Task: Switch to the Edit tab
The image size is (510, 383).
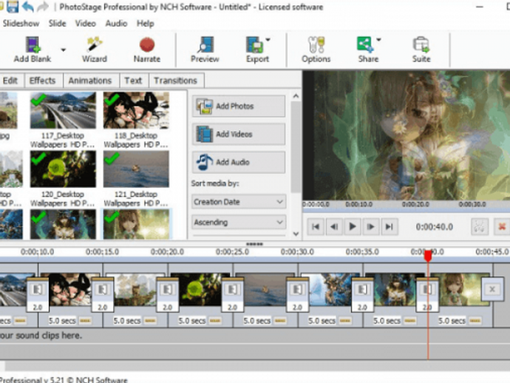Action: point(10,81)
